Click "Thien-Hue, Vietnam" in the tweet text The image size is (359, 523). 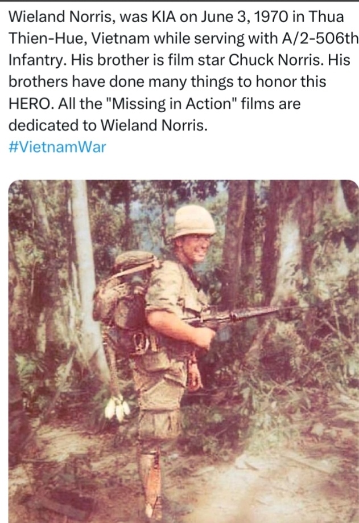[79, 39]
